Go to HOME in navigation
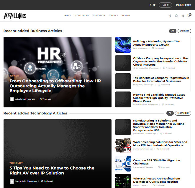Image resolution: width=195 pixels, height=188 pixels. point(68,16)
